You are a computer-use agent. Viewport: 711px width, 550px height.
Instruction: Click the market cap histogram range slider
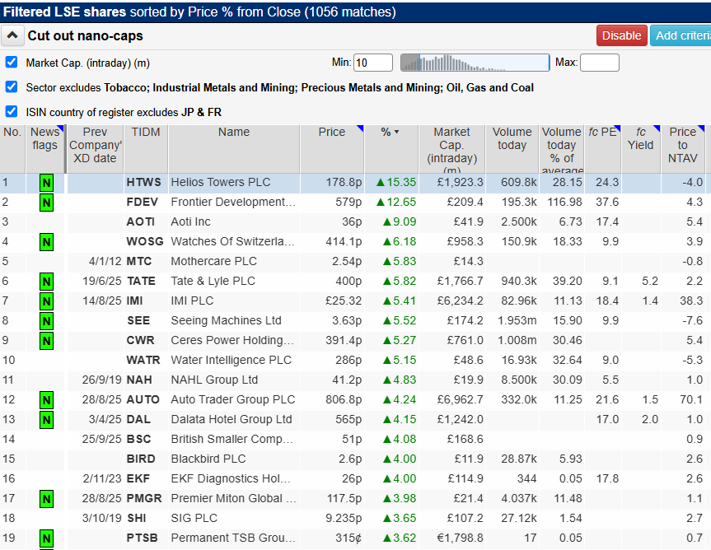click(x=475, y=63)
